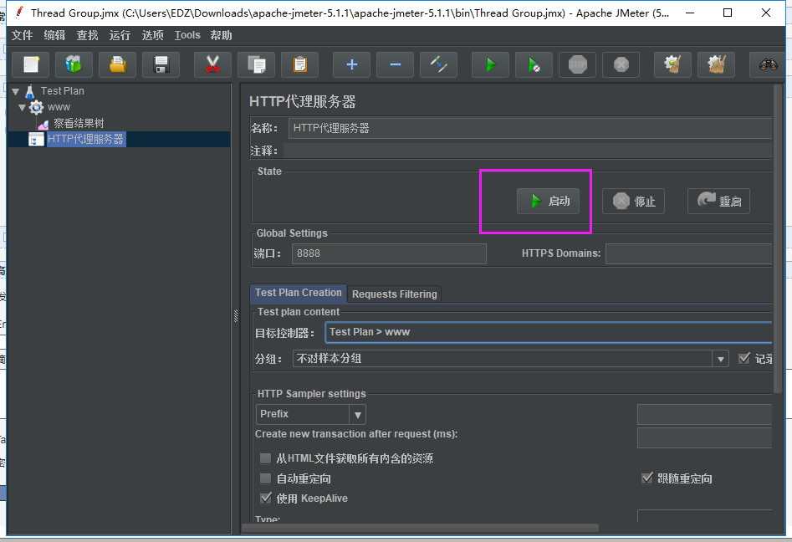
Task: Enable the 自动重定向 checkbox
Action: pos(265,479)
